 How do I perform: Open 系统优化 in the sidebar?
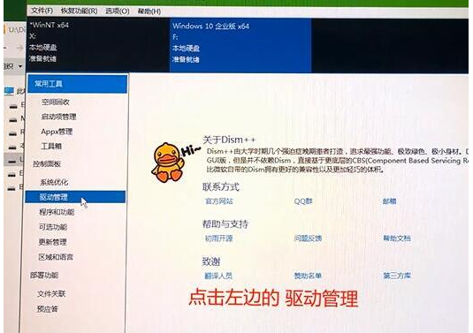(54, 182)
